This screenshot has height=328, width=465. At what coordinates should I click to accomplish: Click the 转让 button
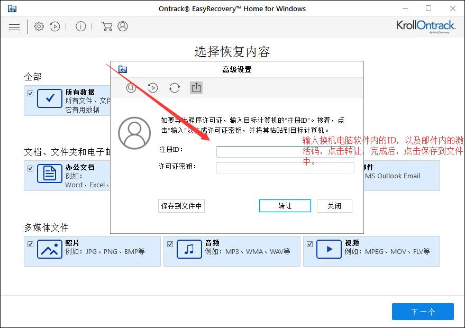pyautogui.click(x=285, y=206)
